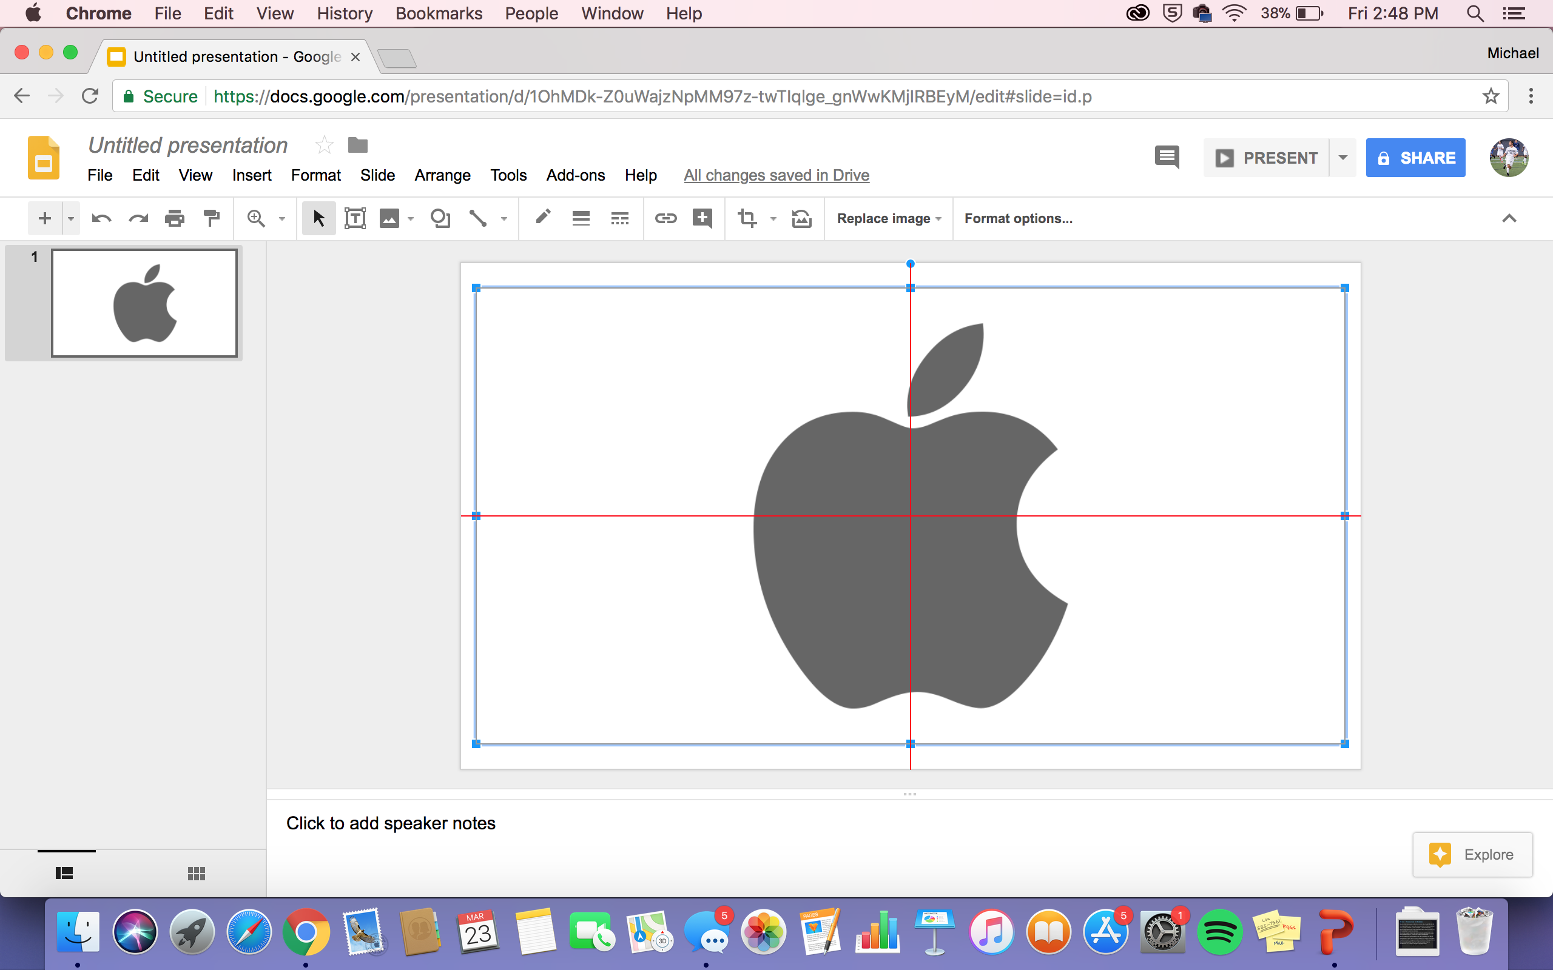Screen dimensions: 1553x970
Task: Click the blue SHARE button
Action: [1416, 158]
